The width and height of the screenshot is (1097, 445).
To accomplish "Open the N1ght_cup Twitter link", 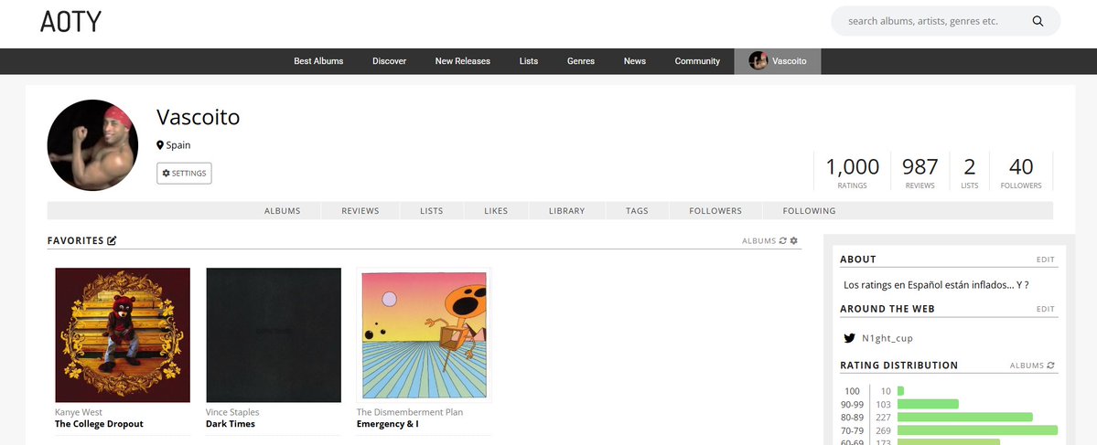I will click(887, 338).
